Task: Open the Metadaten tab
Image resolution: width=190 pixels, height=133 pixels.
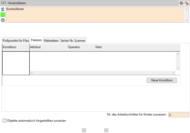Action: pyautogui.click(x=51, y=41)
